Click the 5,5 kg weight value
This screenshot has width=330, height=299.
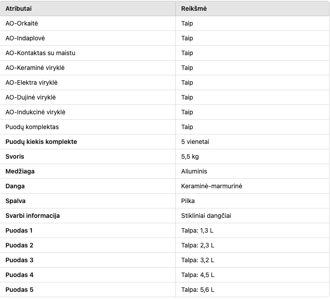[190, 156]
